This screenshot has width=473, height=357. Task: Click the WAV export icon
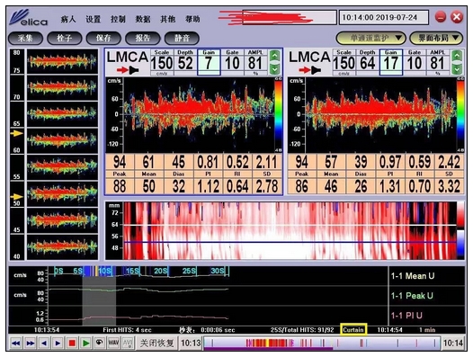pos(113,343)
